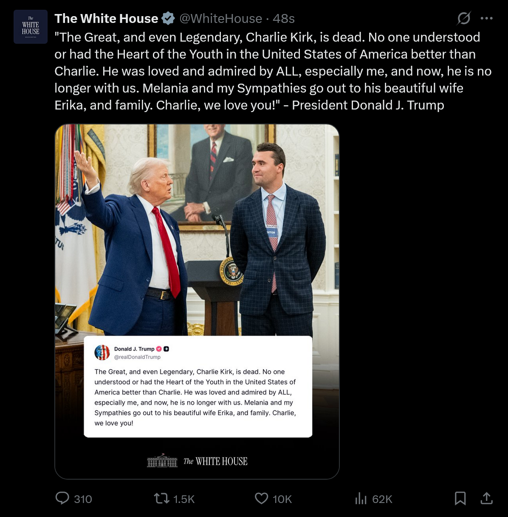
Task: Click the 310 replies count
Action: (x=83, y=499)
